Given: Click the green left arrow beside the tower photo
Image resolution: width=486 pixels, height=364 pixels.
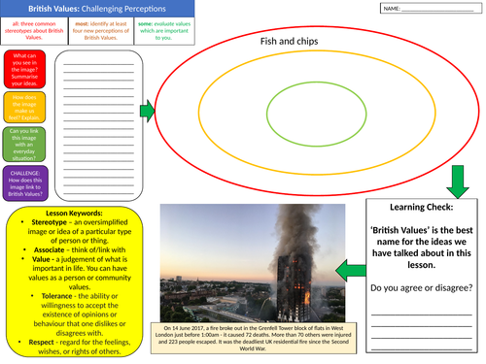Looking at the screenshot, I should [x=351, y=271].
